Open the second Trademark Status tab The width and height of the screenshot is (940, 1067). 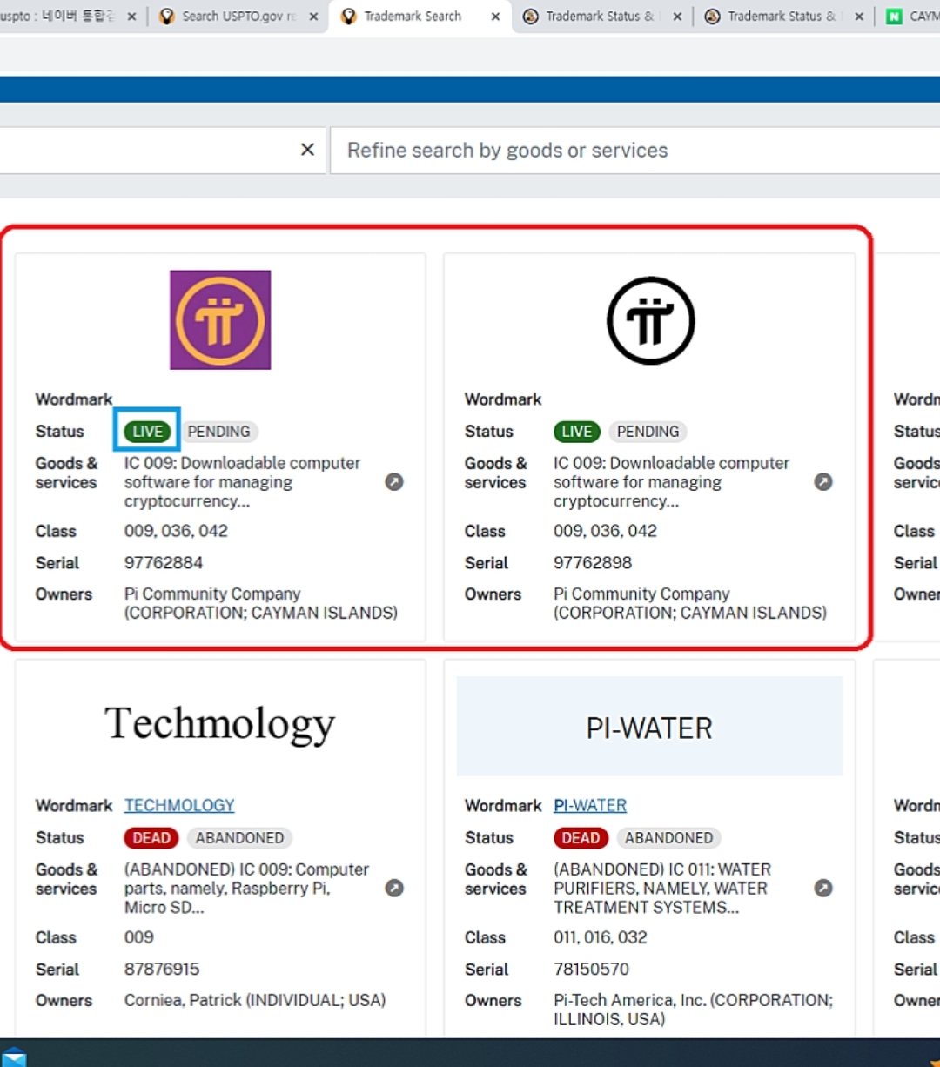coord(782,17)
